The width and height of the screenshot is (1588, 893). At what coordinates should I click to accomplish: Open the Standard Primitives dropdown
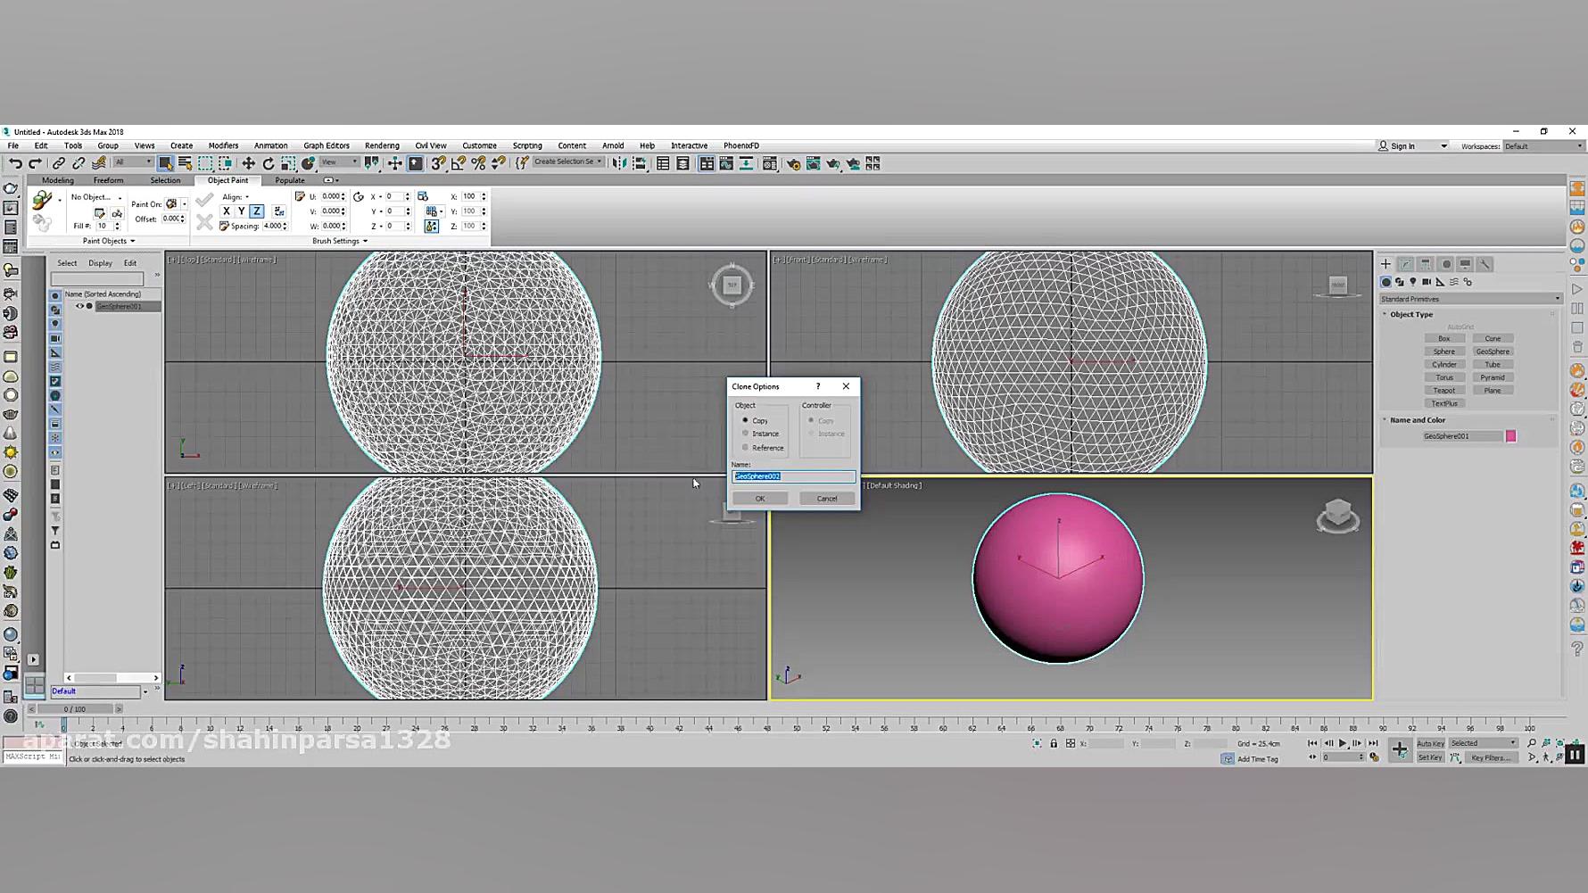1469,299
